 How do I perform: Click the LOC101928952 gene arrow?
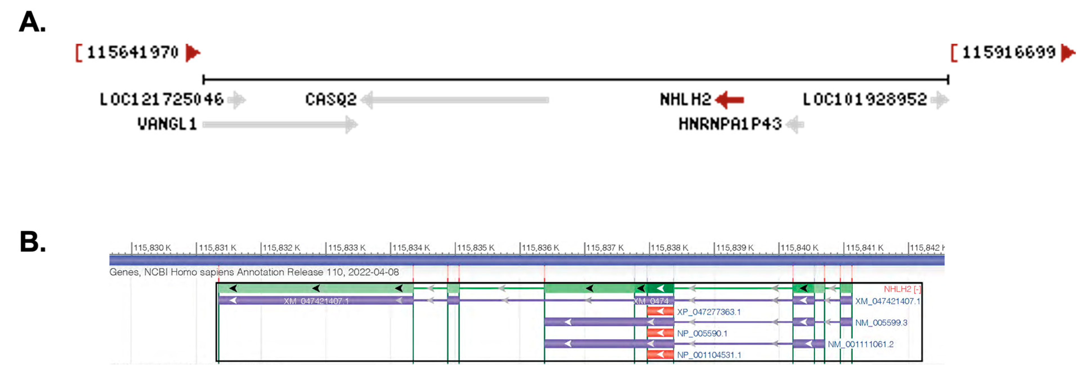click(x=939, y=100)
